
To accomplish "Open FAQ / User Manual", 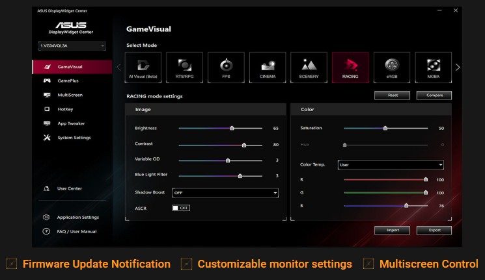I will (76, 231).
